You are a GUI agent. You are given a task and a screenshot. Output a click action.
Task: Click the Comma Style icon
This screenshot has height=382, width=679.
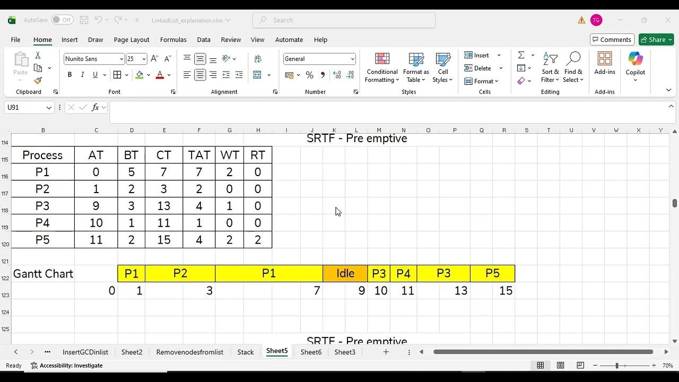[x=322, y=75]
